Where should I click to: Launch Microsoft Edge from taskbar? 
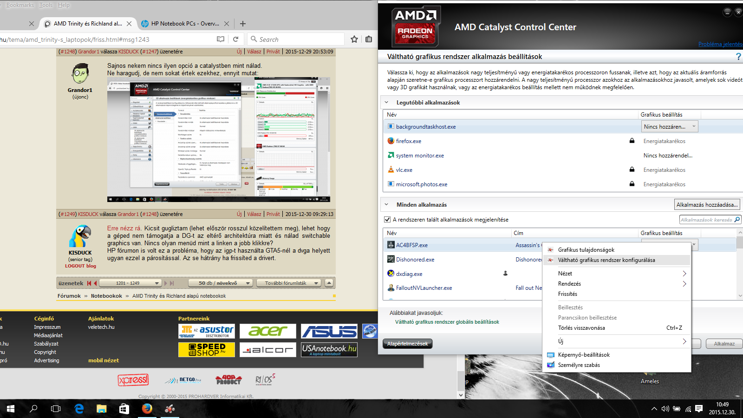click(79, 409)
